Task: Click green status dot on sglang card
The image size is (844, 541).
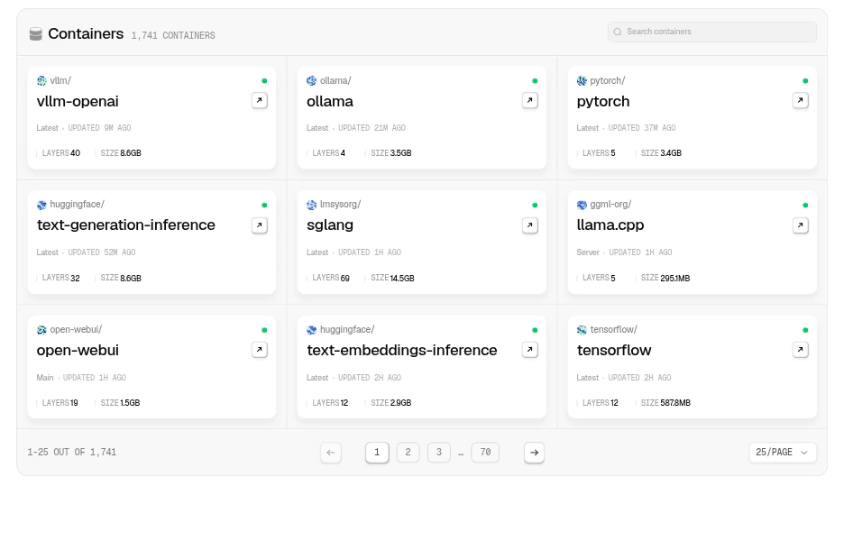Action: click(535, 205)
